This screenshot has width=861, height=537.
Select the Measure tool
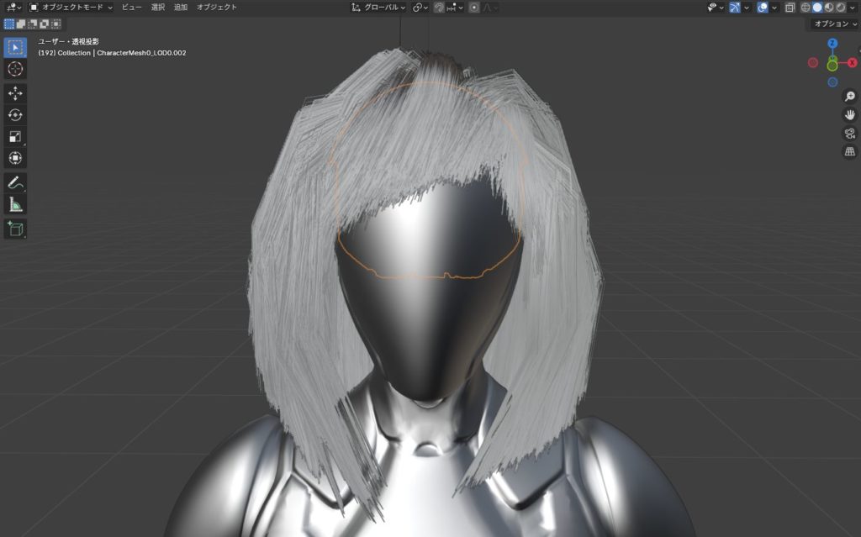coord(15,204)
